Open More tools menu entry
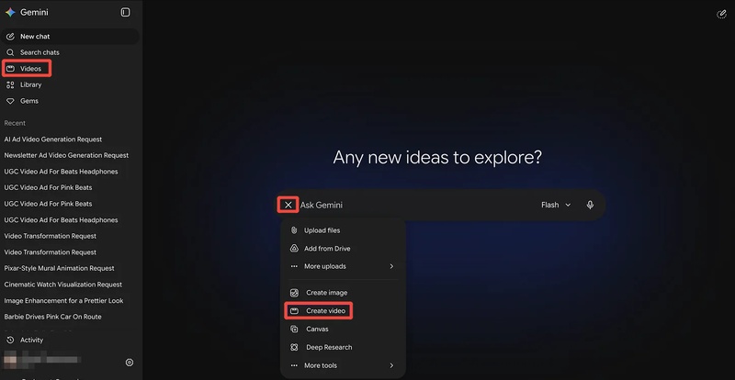The width and height of the screenshot is (735, 380). (x=343, y=365)
